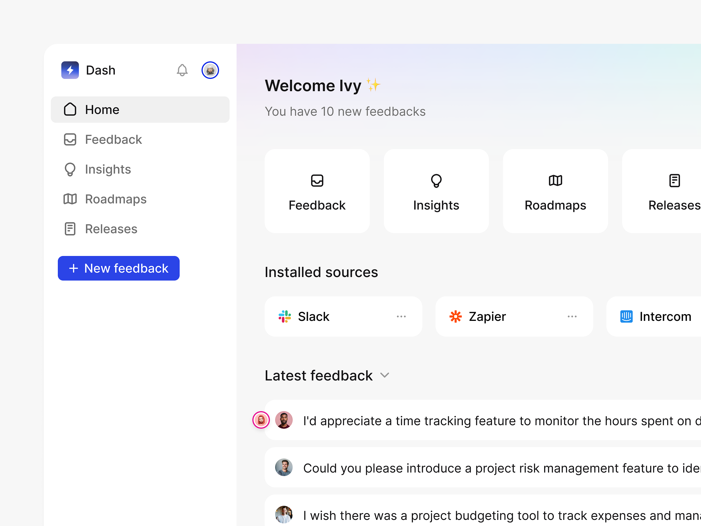Click the Latest feedback heading

pos(318,376)
